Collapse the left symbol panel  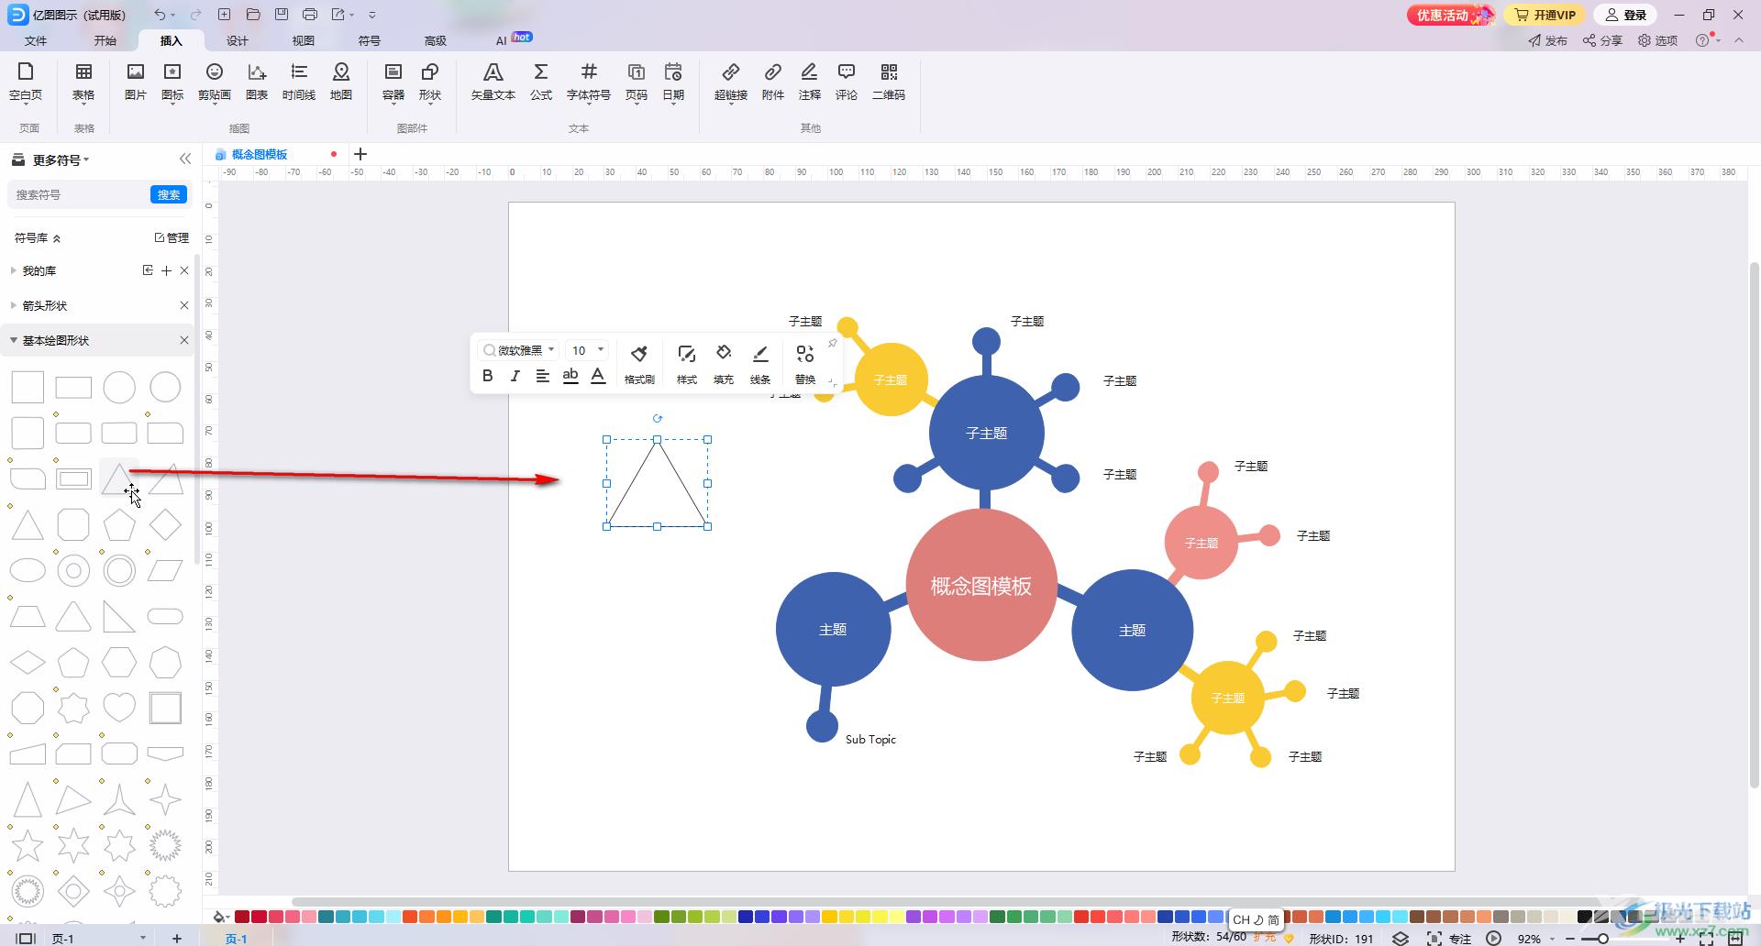[184, 159]
